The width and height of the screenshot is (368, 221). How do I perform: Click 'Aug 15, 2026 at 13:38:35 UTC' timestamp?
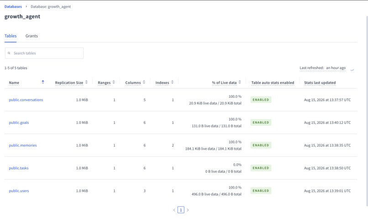pos(327,145)
